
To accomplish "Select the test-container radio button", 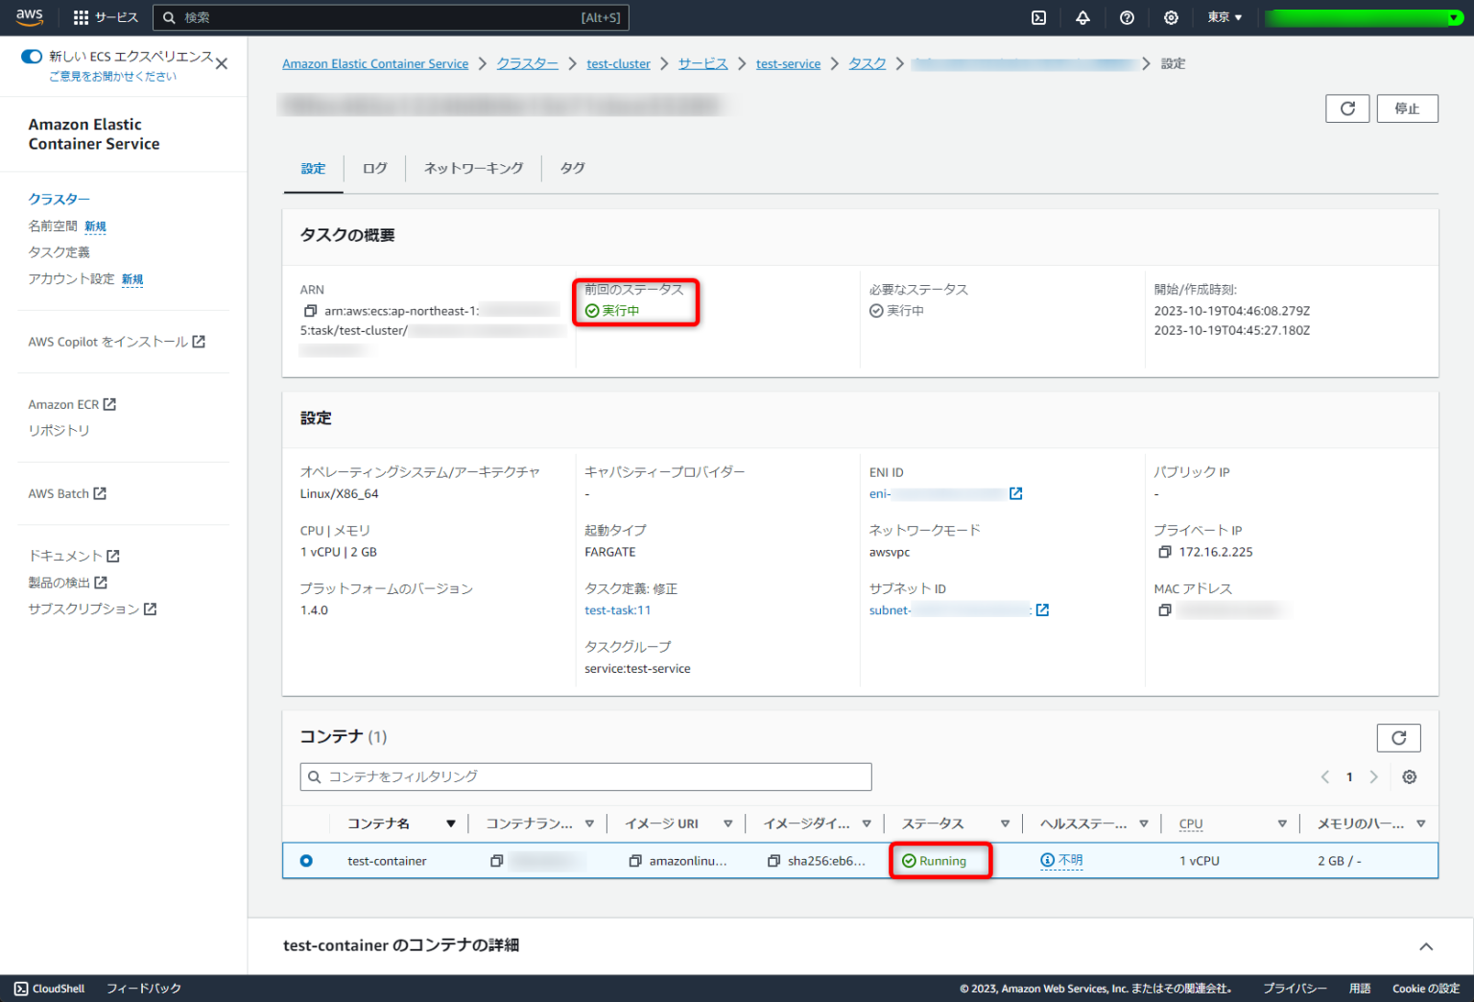I will pos(306,861).
